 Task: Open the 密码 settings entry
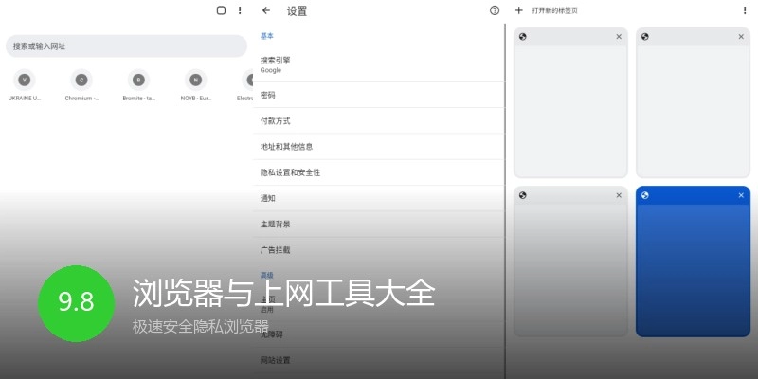pyautogui.click(x=378, y=96)
